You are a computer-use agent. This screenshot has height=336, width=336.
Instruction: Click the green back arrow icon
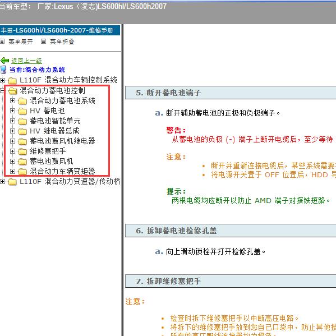4,61
